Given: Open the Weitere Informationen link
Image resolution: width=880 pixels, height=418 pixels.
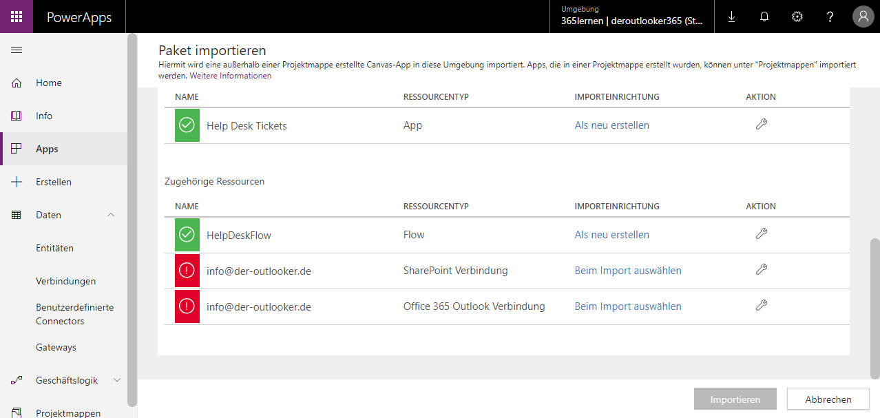Looking at the screenshot, I should click(x=231, y=76).
